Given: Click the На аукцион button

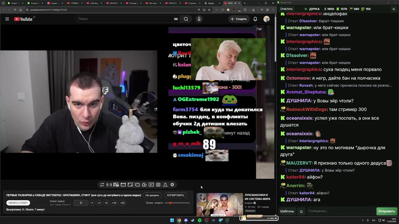Looking at the screenshot, I should click(152, 195).
